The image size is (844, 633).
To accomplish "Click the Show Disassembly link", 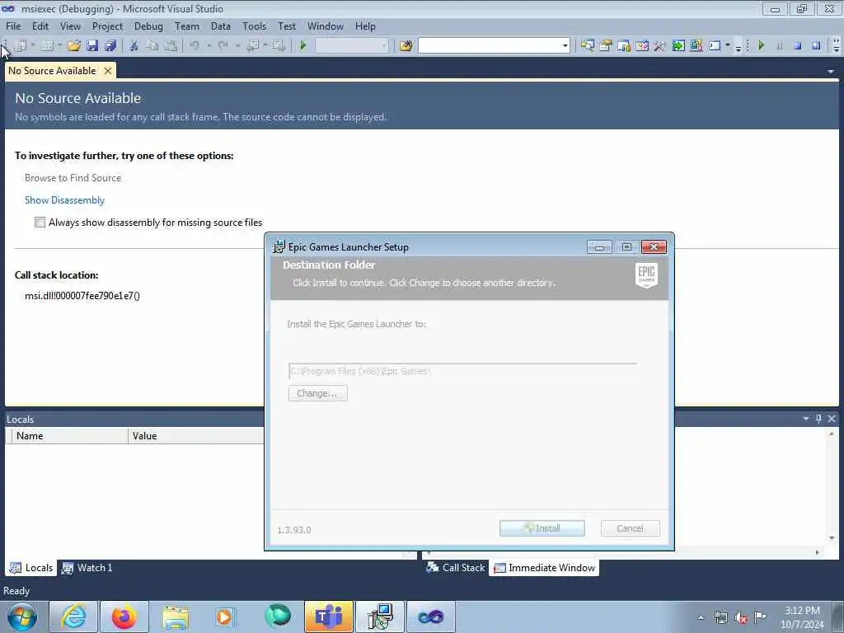I will click(x=64, y=200).
